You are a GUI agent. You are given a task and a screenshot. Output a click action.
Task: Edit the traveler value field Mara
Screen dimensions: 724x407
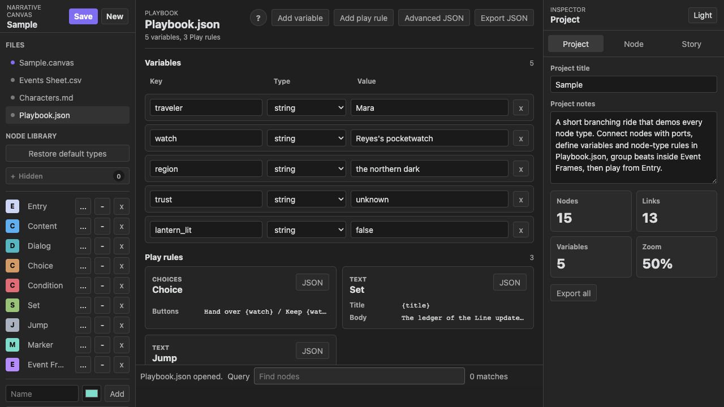click(x=429, y=108)
